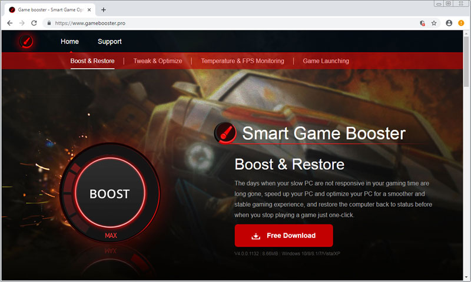The height and width of the screenshot is (282, 471).
Task: Click the Smart Game Booster logo in header
Action: (26, 41)
